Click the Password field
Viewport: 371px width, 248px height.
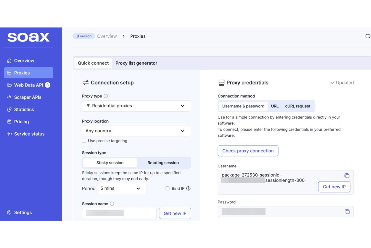coord(286,212)
